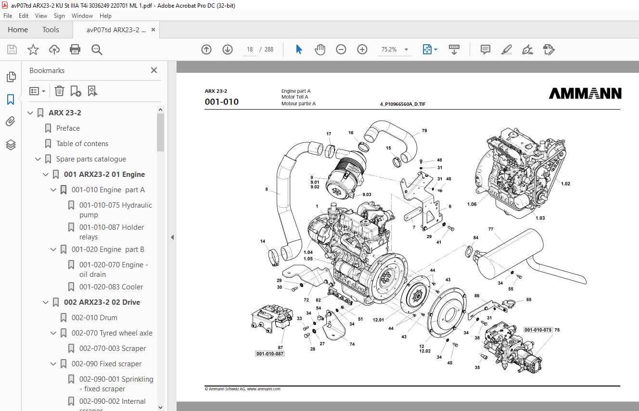Image resolution: width=639 pixels, height=411 pixels.
Task: Add a sticky note comment
Action: (486, 50)
